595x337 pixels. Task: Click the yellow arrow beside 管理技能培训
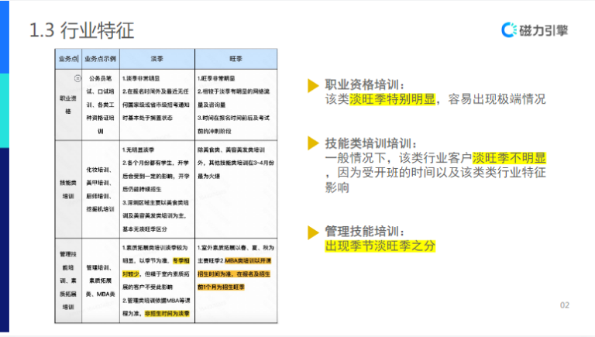pos(313,232)
